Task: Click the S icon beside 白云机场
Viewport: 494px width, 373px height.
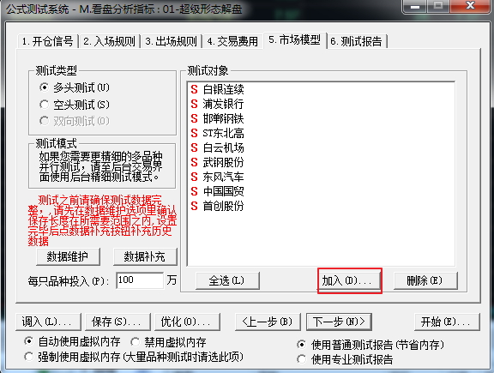Action: 194,147
